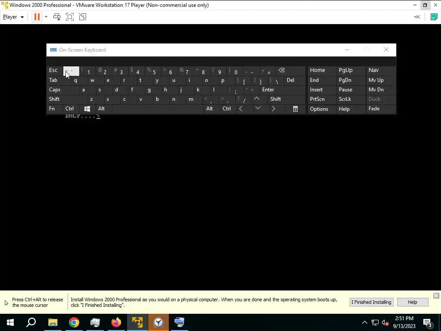The height and width of the screenshot is (331, 441).
Task: Show hidden system tray icons
Action: coord(364,322)
